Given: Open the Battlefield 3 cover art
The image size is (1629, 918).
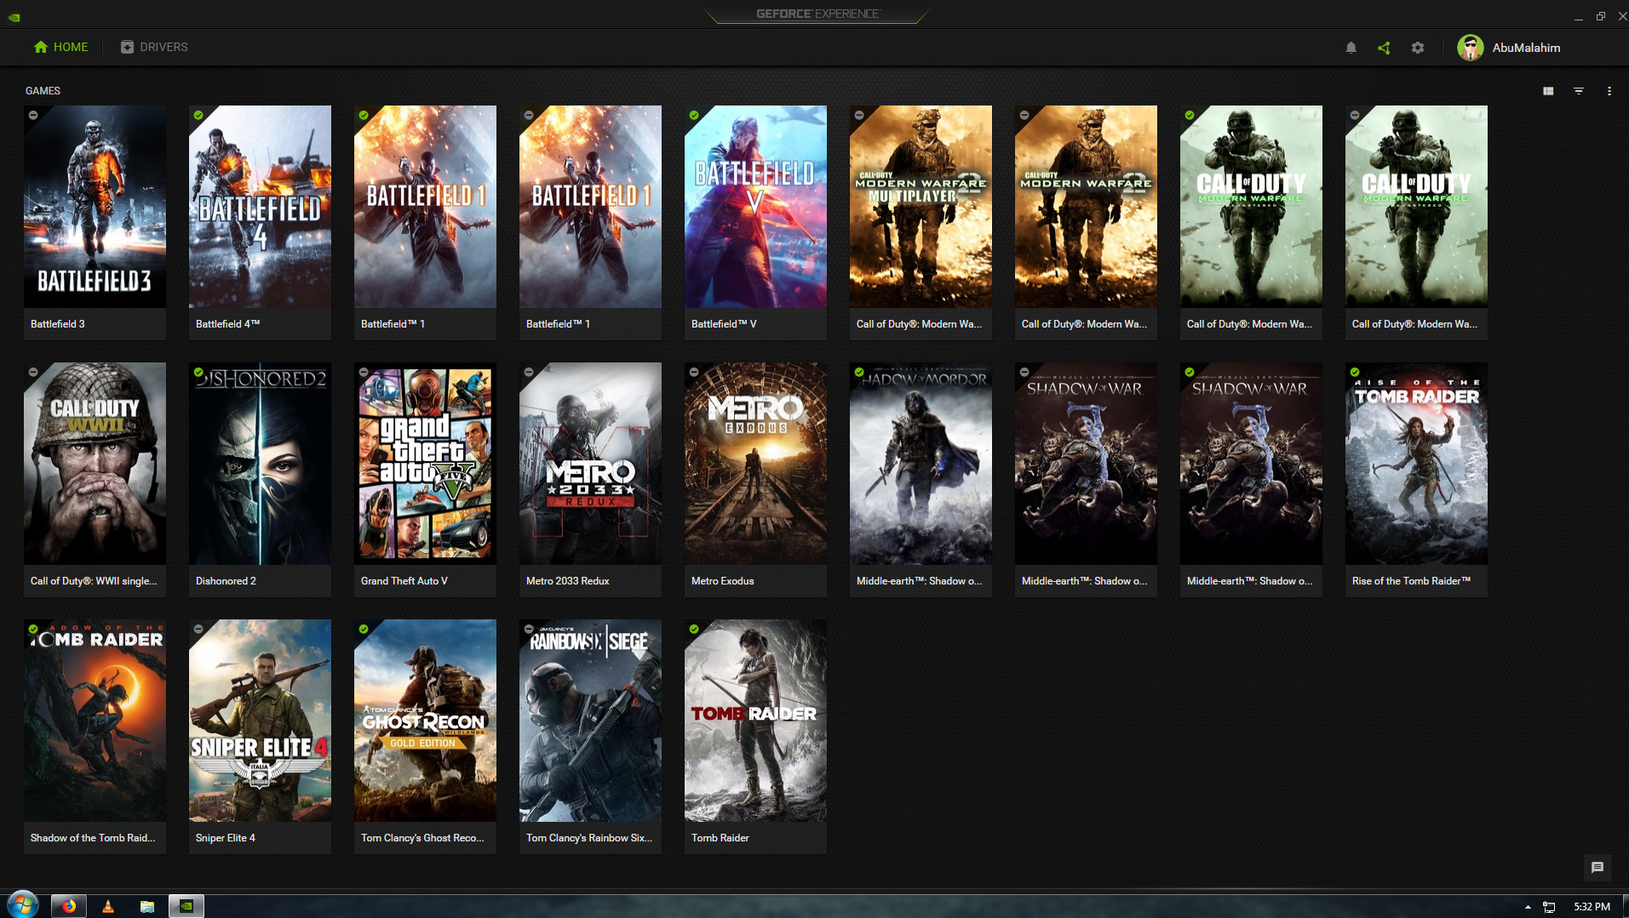Looking at the screenshot, I should pos(95,207).
